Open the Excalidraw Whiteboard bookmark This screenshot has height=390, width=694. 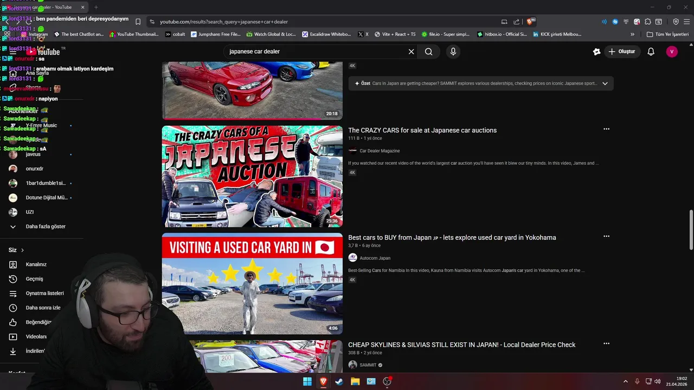(326, 34)
